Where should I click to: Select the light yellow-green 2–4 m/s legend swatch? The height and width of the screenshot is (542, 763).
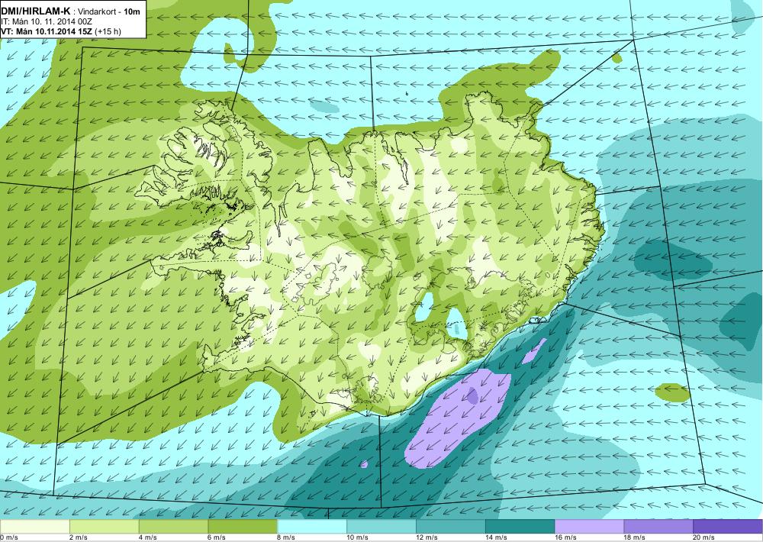104,527
